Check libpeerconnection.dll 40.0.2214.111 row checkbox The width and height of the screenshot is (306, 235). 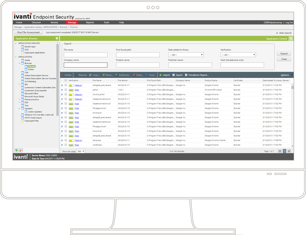tap(66, 99)
